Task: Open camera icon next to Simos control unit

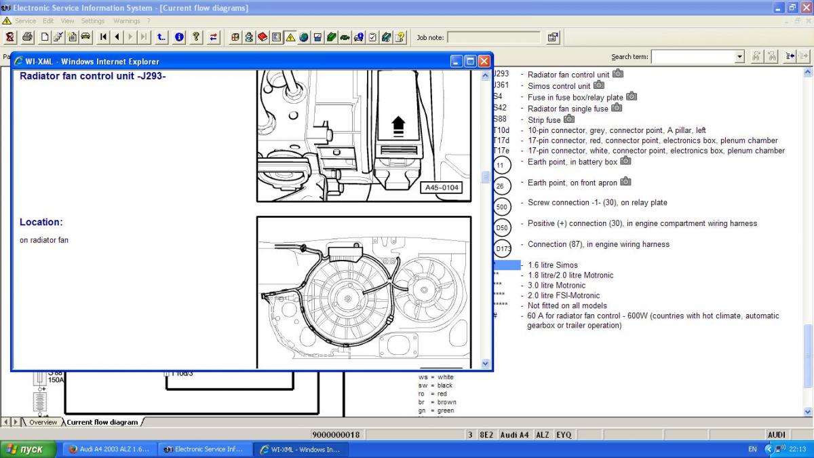Action: [599, 85]
